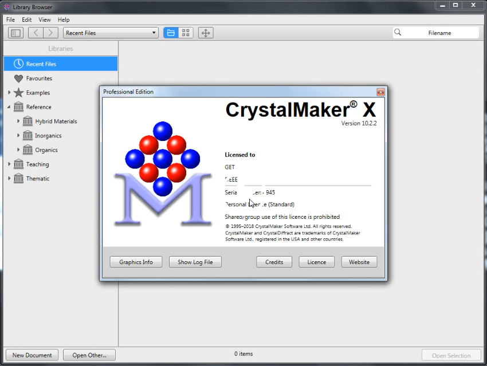Select the Reference label

point(39,107)
